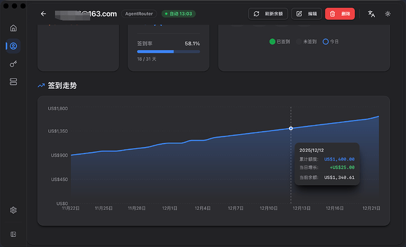Screen dimensions: 406x247
Task: Click the 已签到 green legend item
Action: [x=279, y=41]
